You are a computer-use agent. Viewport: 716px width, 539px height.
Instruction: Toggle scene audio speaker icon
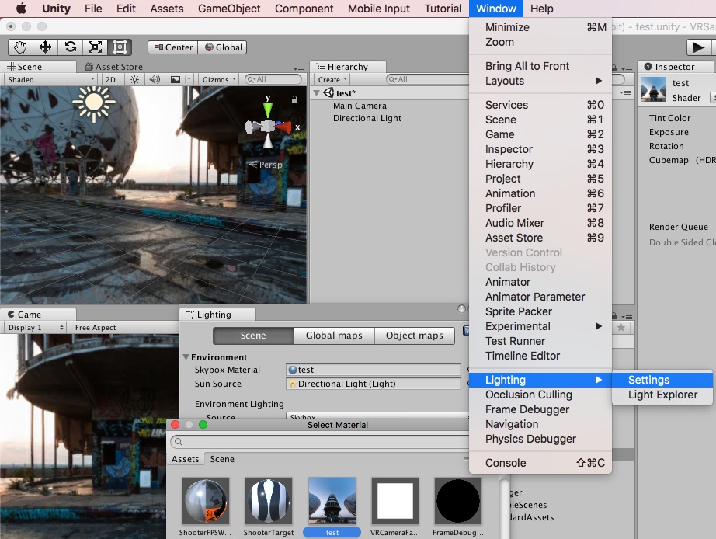click(x=155, y=79)
